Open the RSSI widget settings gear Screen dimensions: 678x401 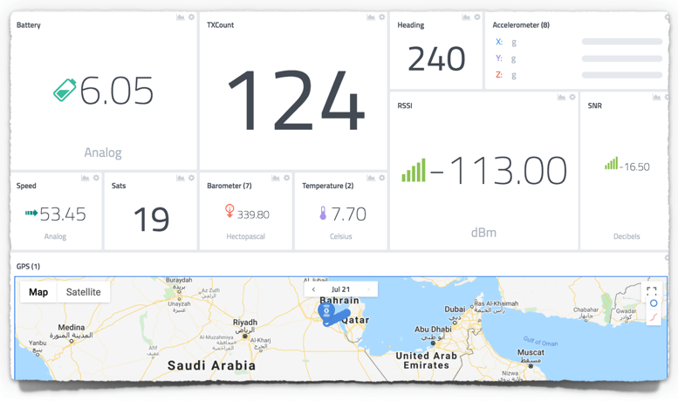pos(572,98)
